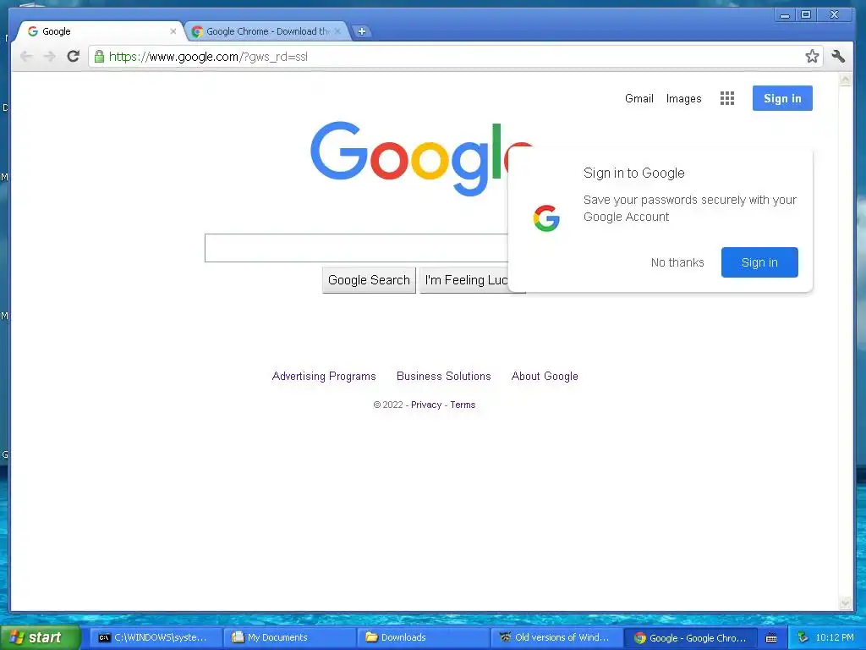Click the Google Search button
The image size is (866, 650).
[x=369, y=280]
